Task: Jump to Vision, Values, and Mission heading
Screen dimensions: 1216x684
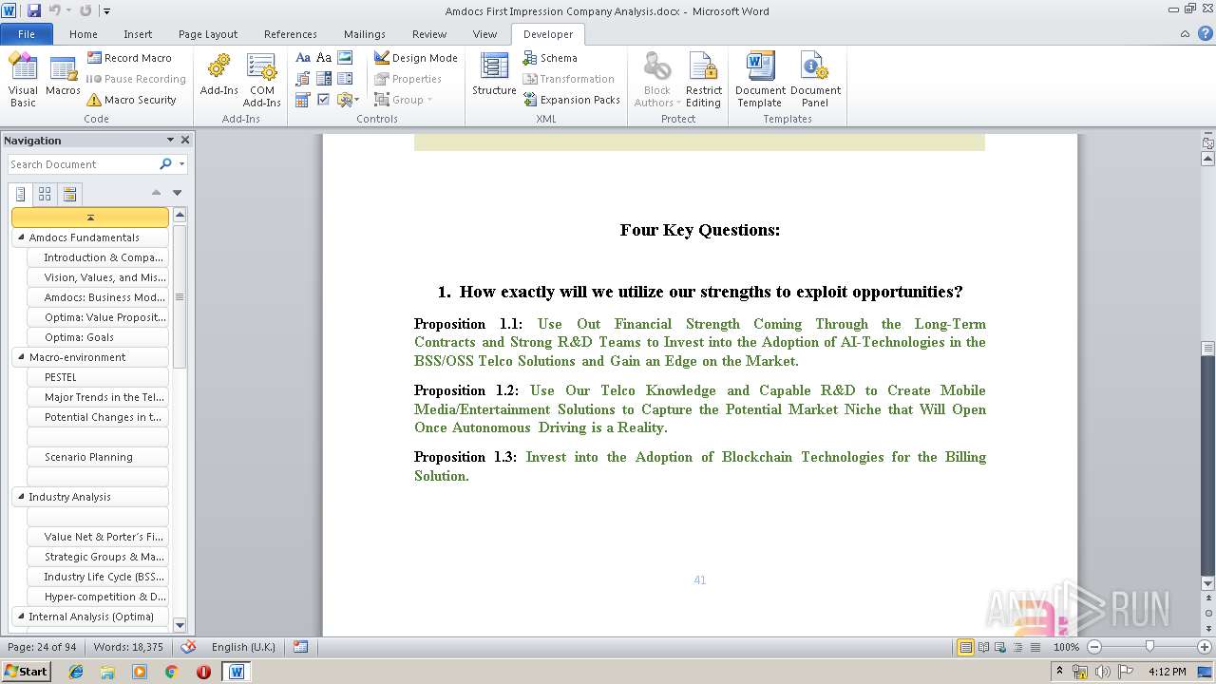Action: (x=98, y=277)
